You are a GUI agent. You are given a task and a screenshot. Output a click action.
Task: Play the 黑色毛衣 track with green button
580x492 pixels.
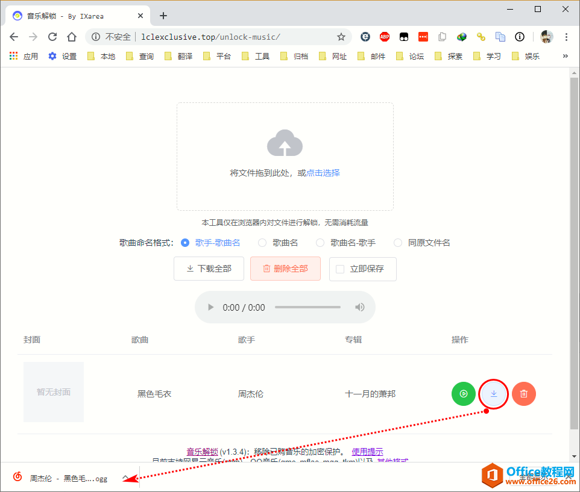(464, 394)
